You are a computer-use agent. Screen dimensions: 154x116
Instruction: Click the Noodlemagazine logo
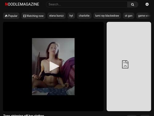[22, 4]
